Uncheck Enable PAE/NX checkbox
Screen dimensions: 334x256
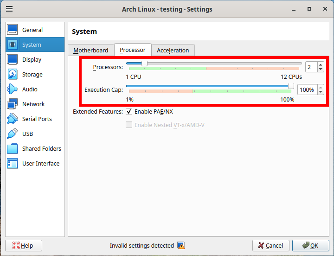pos(129,112)
